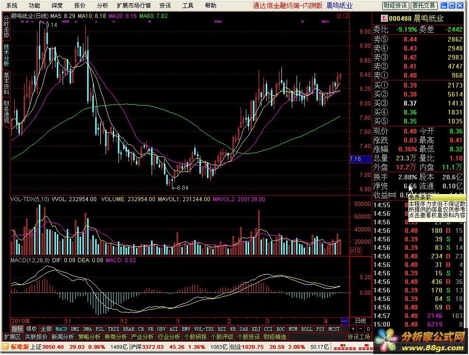Click the red L icon beside 000488
469x355 pixels.
tap(384, 18)
